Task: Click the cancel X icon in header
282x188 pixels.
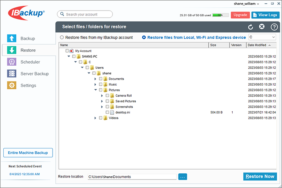Action: [x=262, y=27]
